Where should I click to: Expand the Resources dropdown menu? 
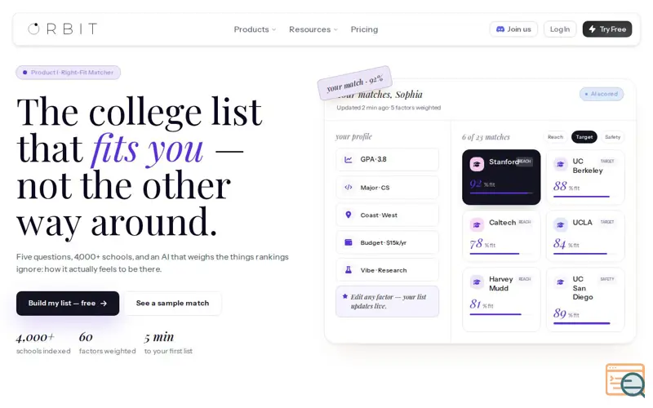(313, 29)
